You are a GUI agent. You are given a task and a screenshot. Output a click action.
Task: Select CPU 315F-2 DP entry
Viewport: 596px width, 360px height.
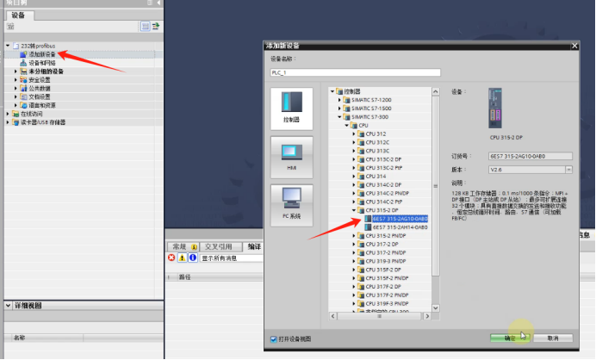coord(383,270)
